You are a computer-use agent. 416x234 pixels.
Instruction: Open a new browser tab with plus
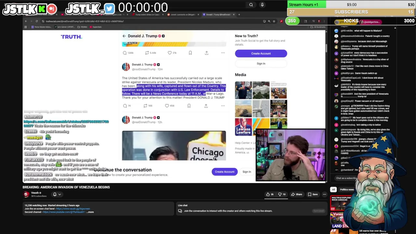[239, 15]
